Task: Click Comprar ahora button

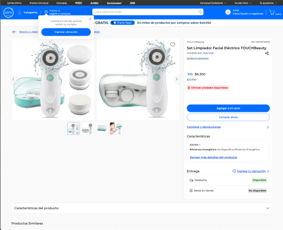Action: (228, 117)
